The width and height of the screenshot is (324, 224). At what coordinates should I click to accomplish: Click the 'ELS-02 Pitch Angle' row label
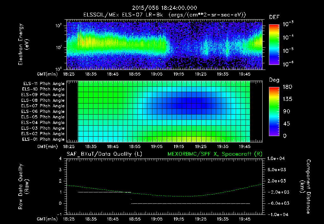click(43, 134)
